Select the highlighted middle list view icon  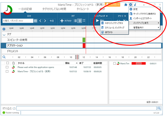pyautogui.click(x=80, y=21)
